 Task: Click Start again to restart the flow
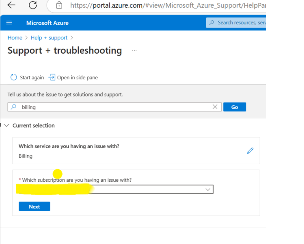tap(27, 77)
